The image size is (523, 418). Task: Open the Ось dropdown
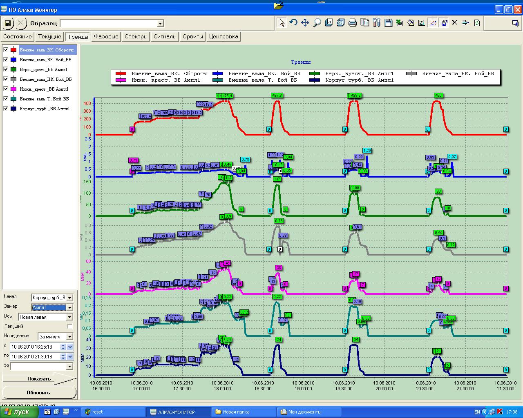coord(69,317)
